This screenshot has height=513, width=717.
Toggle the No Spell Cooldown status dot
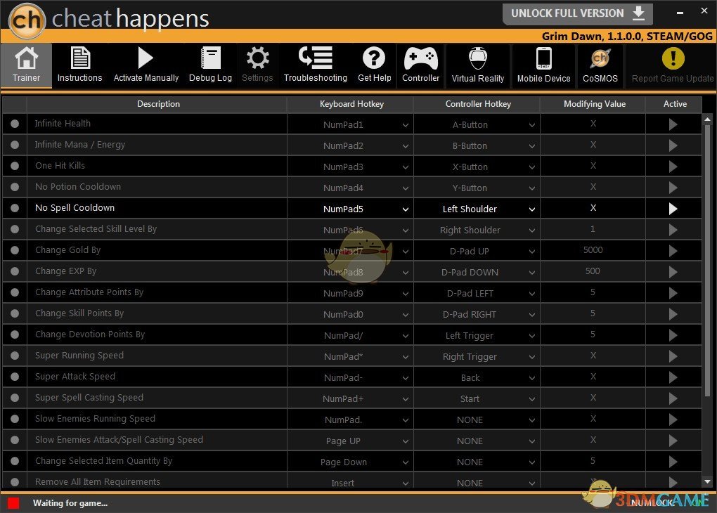[x=15, y=207]
